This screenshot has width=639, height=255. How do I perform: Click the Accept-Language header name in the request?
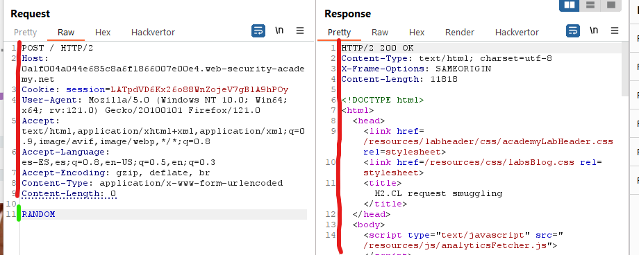(65, 152)
